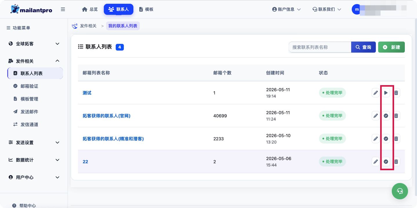Edit the 拓客获得的联系人(官网) list
This screenshot has width=417, height=208.
[376, 116]
